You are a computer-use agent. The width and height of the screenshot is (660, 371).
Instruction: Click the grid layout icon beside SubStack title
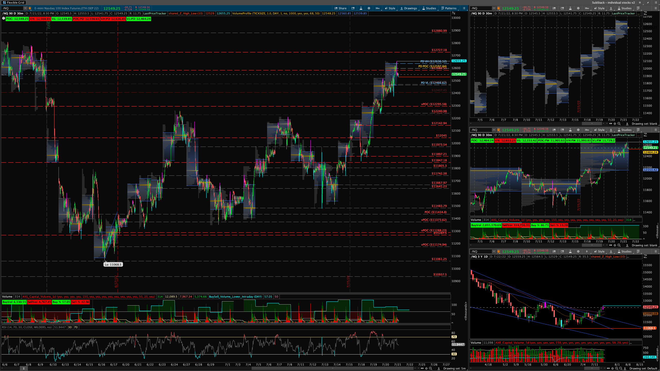[640, 3]
